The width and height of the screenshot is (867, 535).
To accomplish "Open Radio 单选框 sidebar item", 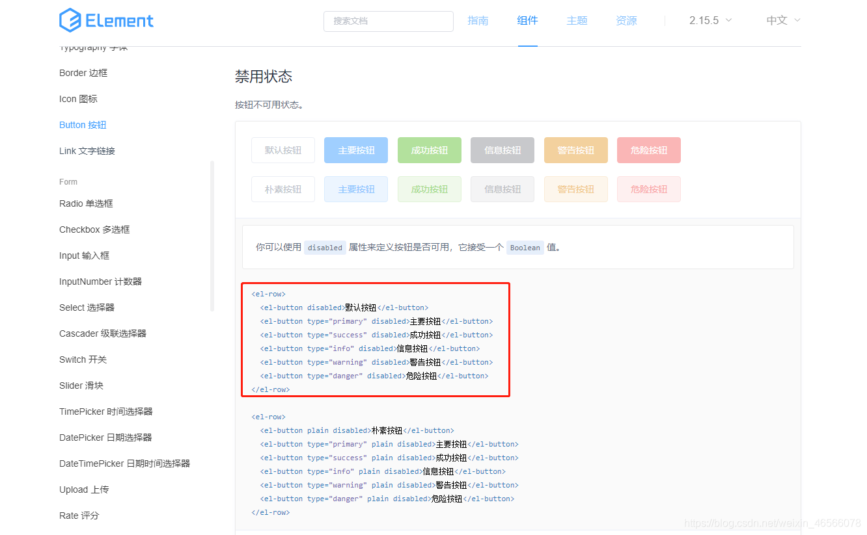I will click(86, 203).
